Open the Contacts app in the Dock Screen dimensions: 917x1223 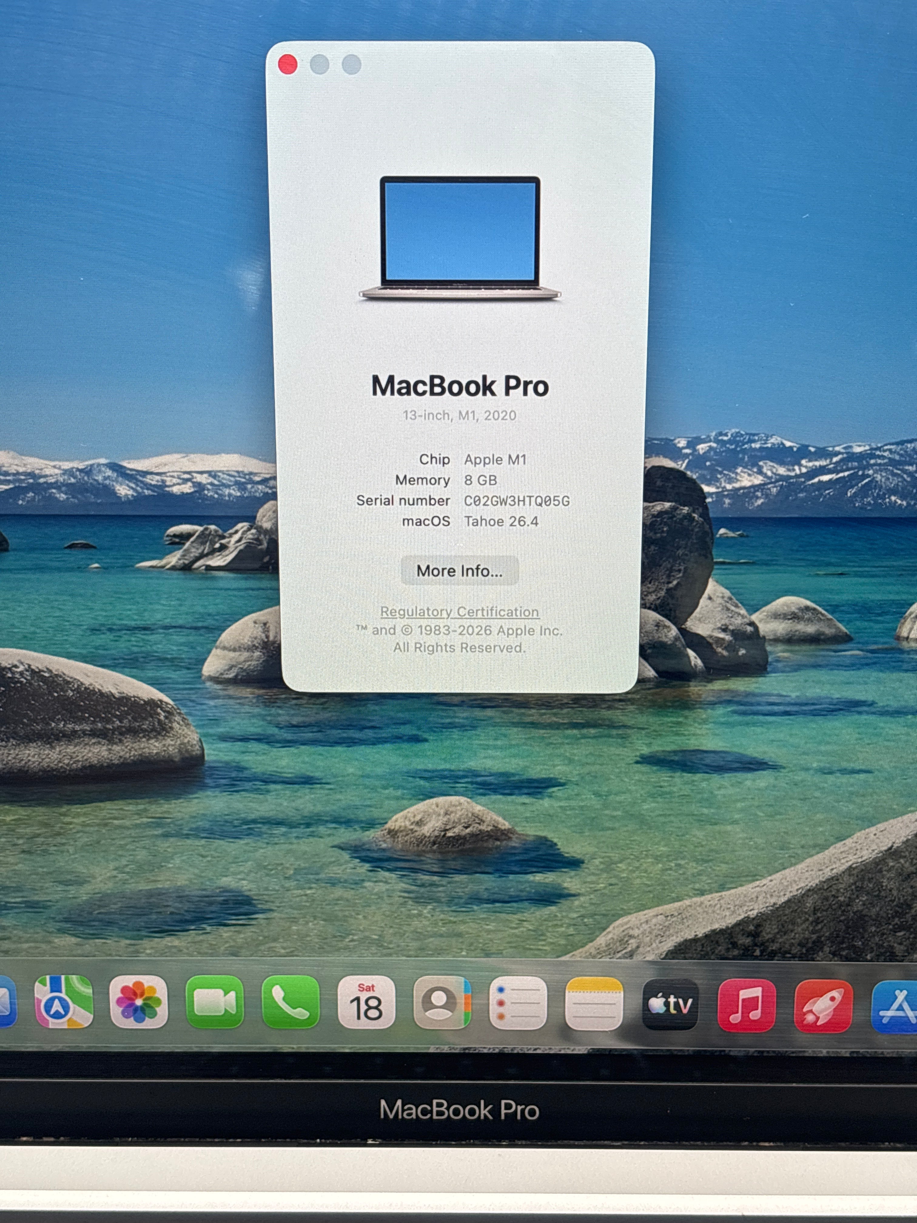click(x=442, y=1003)
